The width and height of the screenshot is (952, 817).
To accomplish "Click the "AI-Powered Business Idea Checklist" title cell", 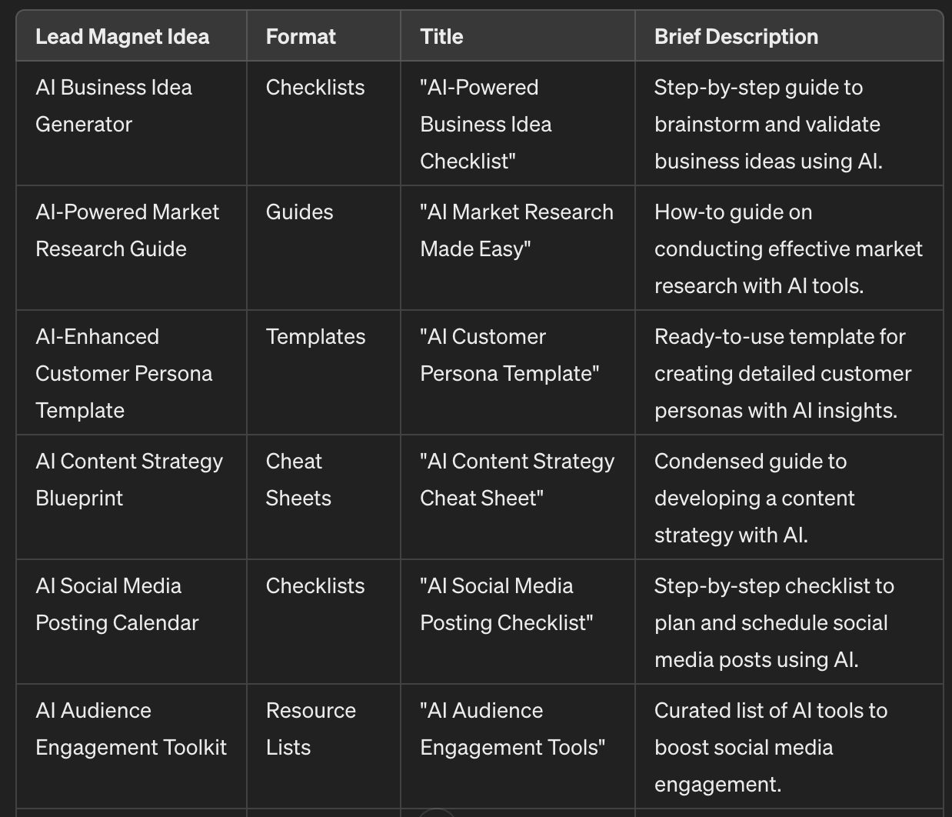I will (x=485, y=125).
